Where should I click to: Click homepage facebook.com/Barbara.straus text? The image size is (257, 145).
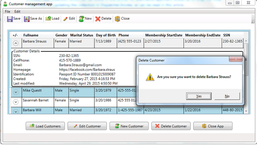point(87,69)
